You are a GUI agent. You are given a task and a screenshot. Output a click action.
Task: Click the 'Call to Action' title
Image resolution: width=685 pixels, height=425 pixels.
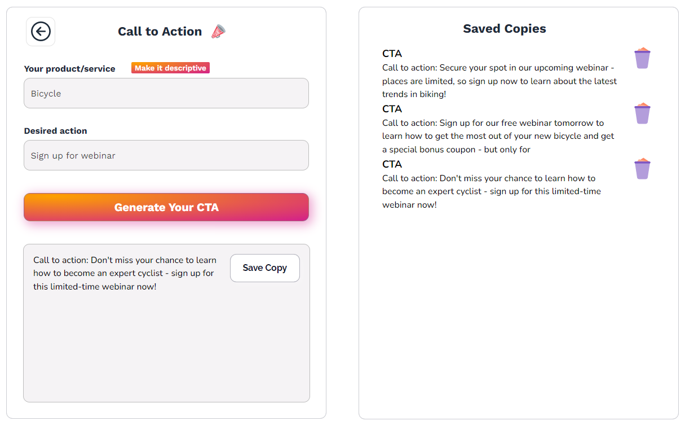[160, 31]
